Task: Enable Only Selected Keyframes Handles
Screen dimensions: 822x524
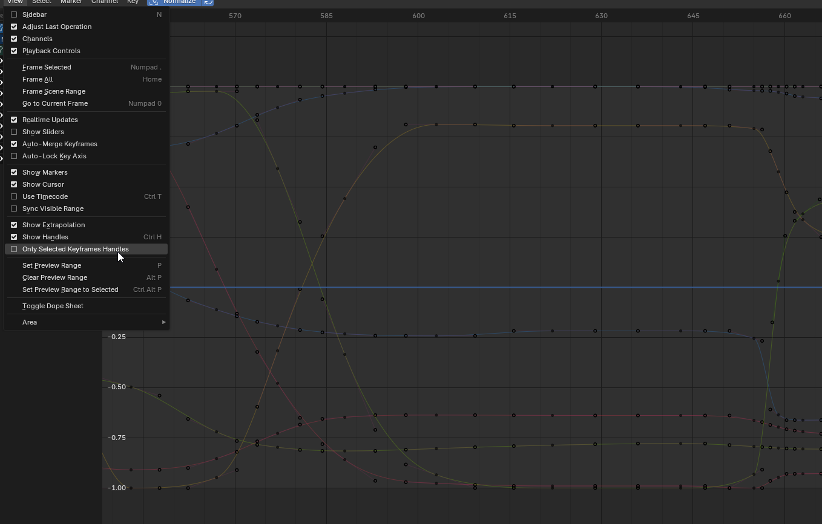Action: point(14,249)
